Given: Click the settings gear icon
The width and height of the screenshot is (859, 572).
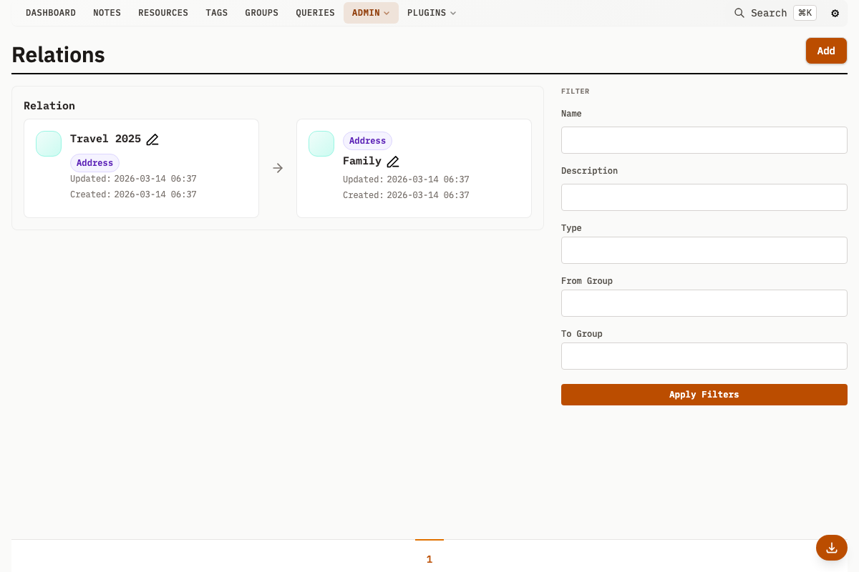Looking at the screenshot, I should [835, 13].
